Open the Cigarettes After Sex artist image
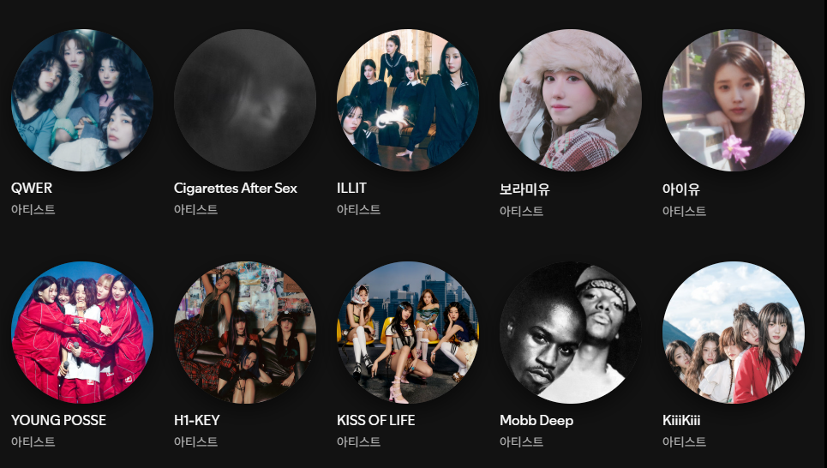 click(x=245, y=100)
